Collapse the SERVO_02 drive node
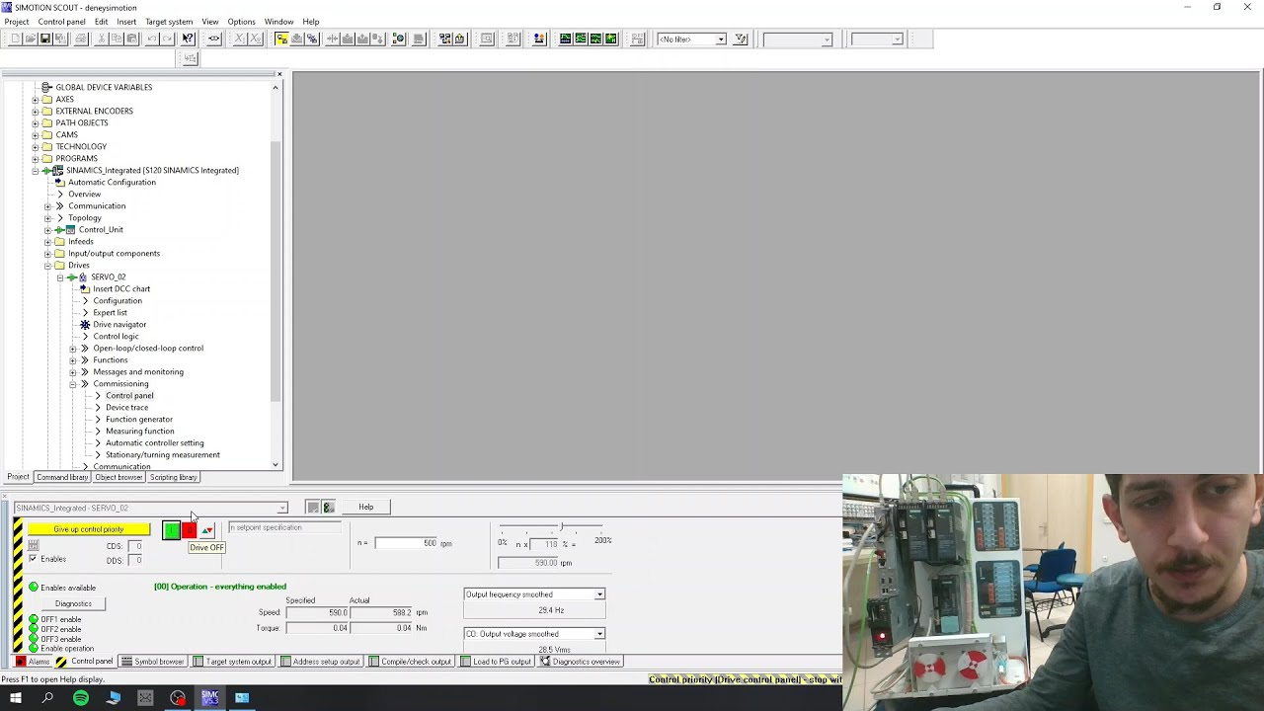 [x=60, y=276]
